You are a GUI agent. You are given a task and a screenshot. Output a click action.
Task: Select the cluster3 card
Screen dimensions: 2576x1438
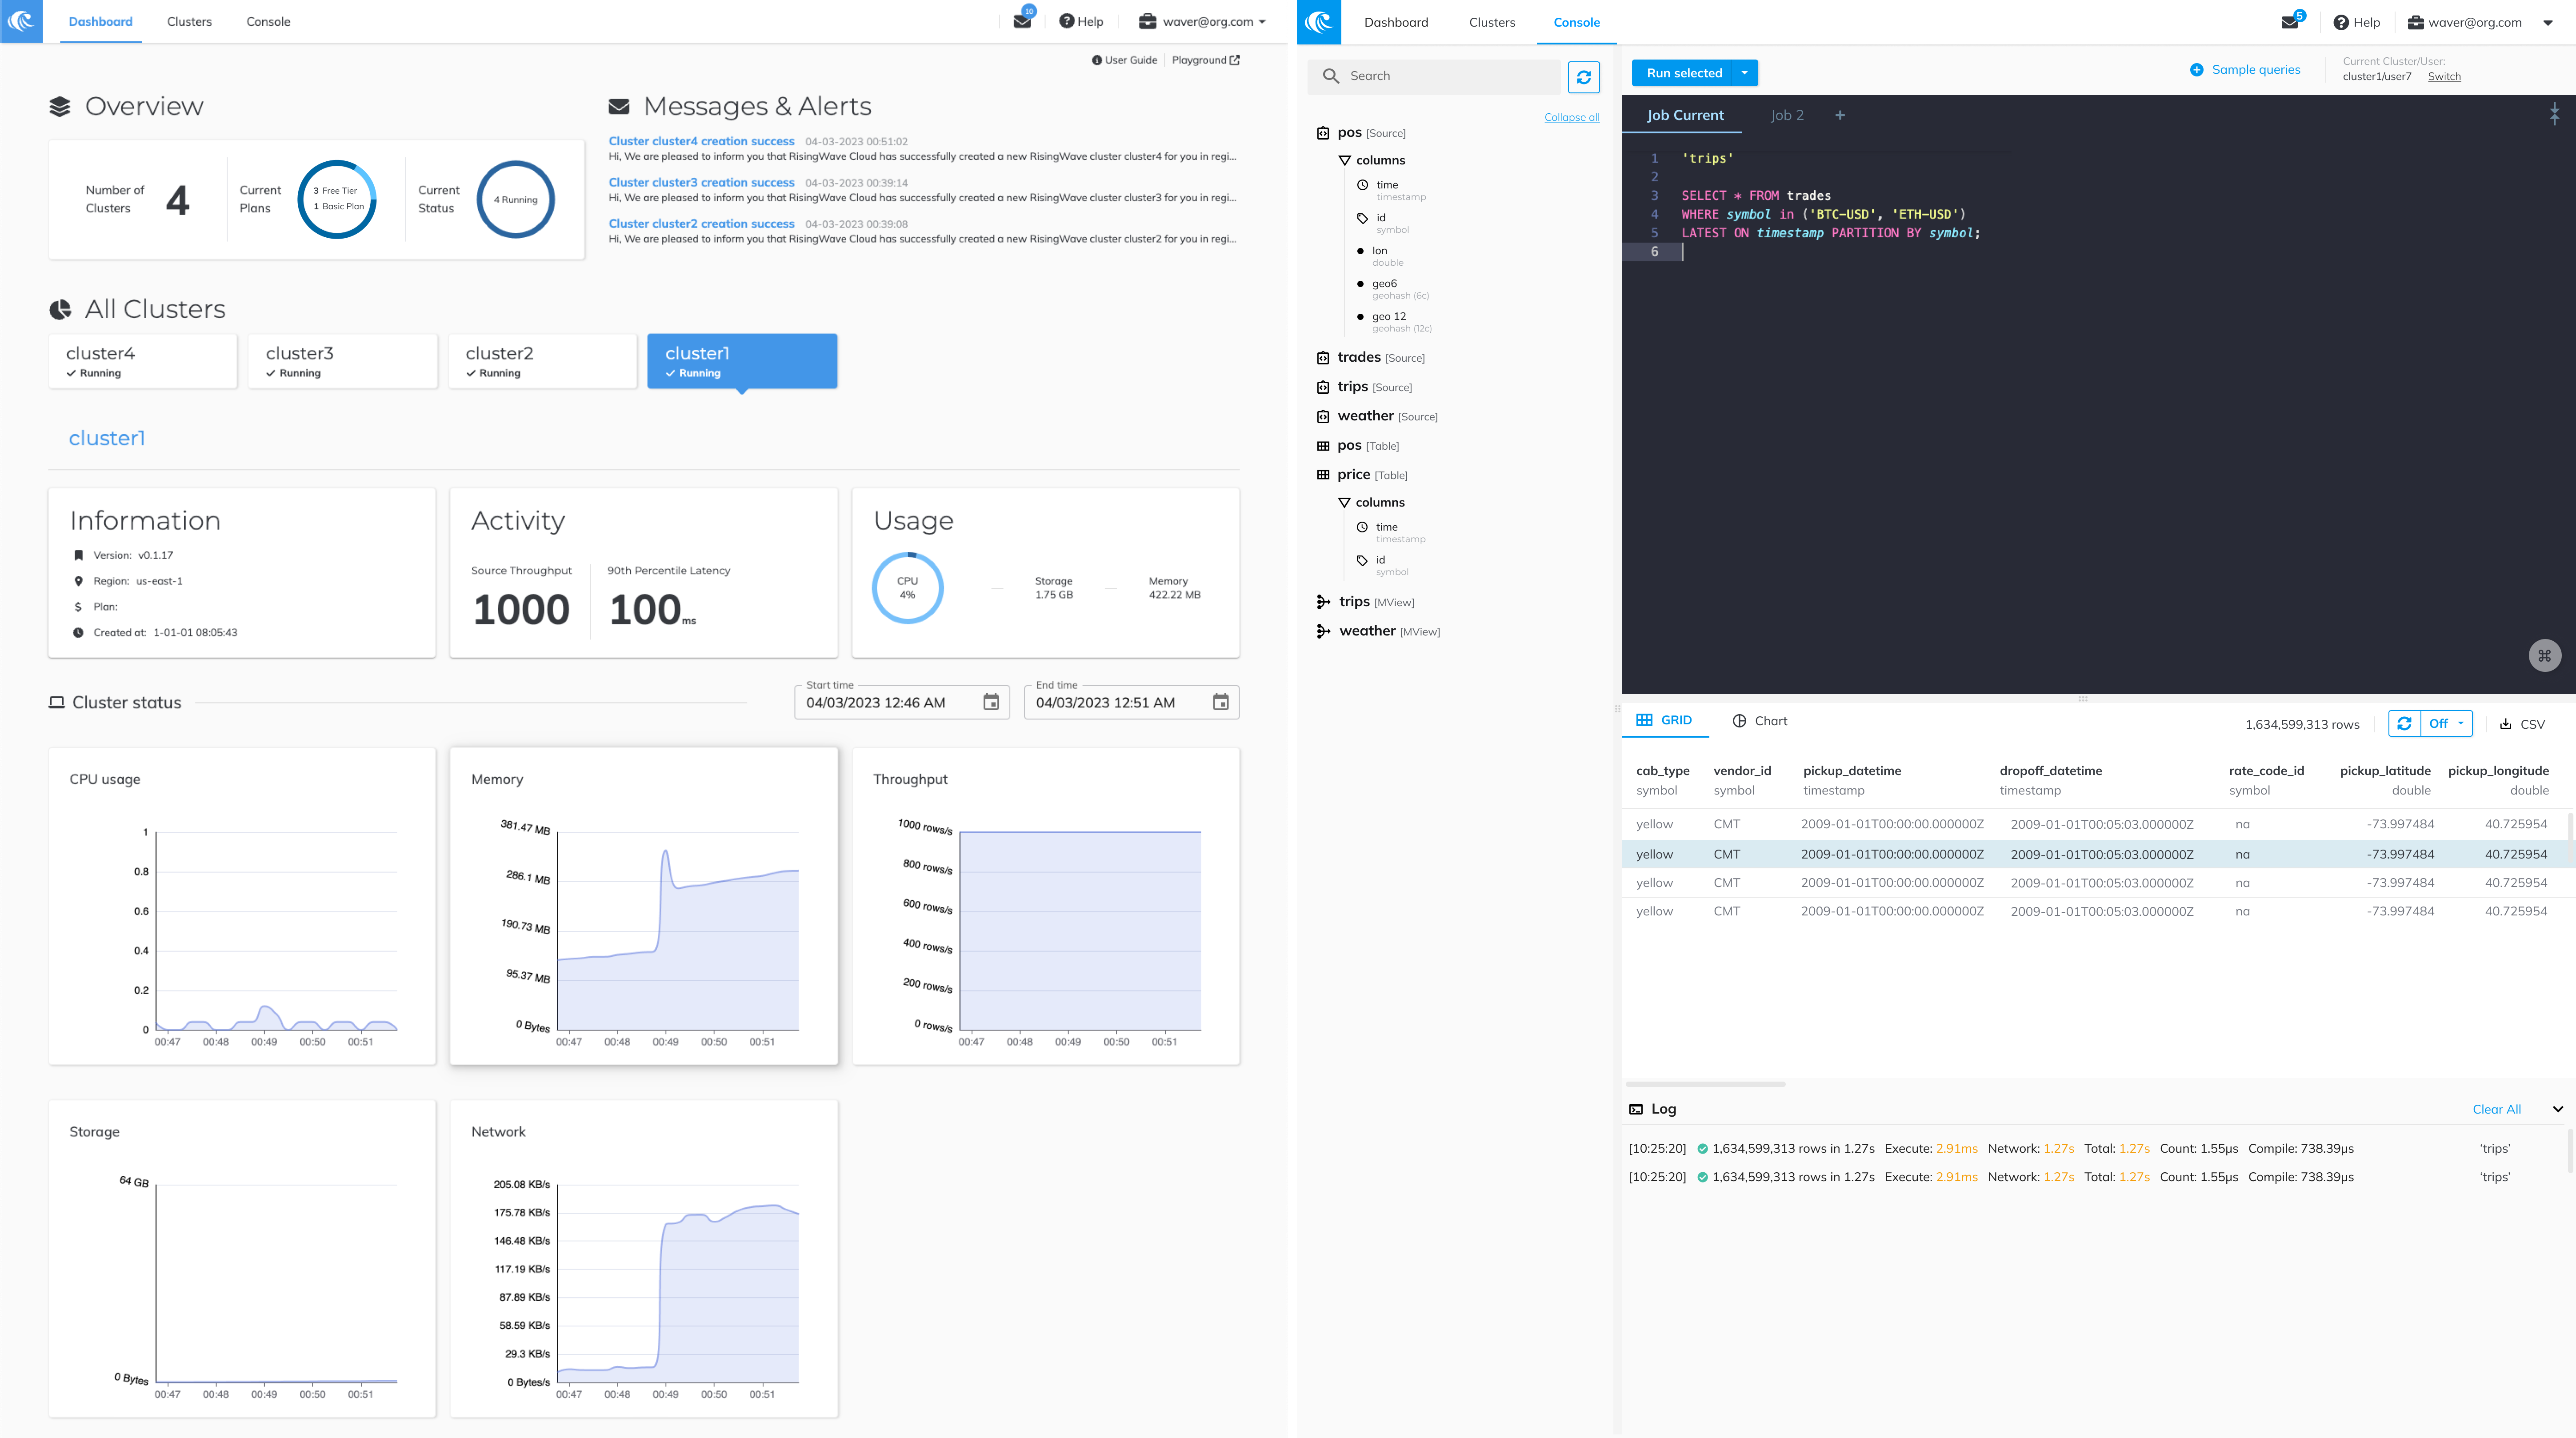pos(343,361)
